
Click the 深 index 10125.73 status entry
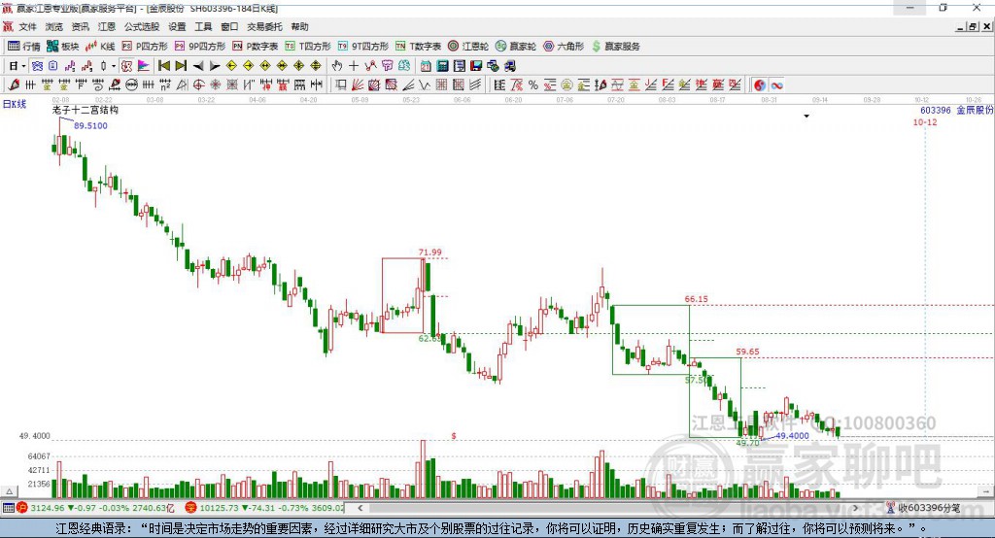tap(264, 508)
